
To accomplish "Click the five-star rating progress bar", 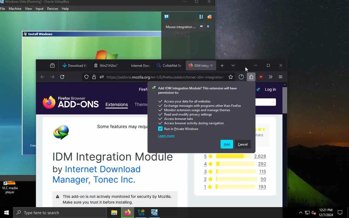I will click(x=233, y=156).
